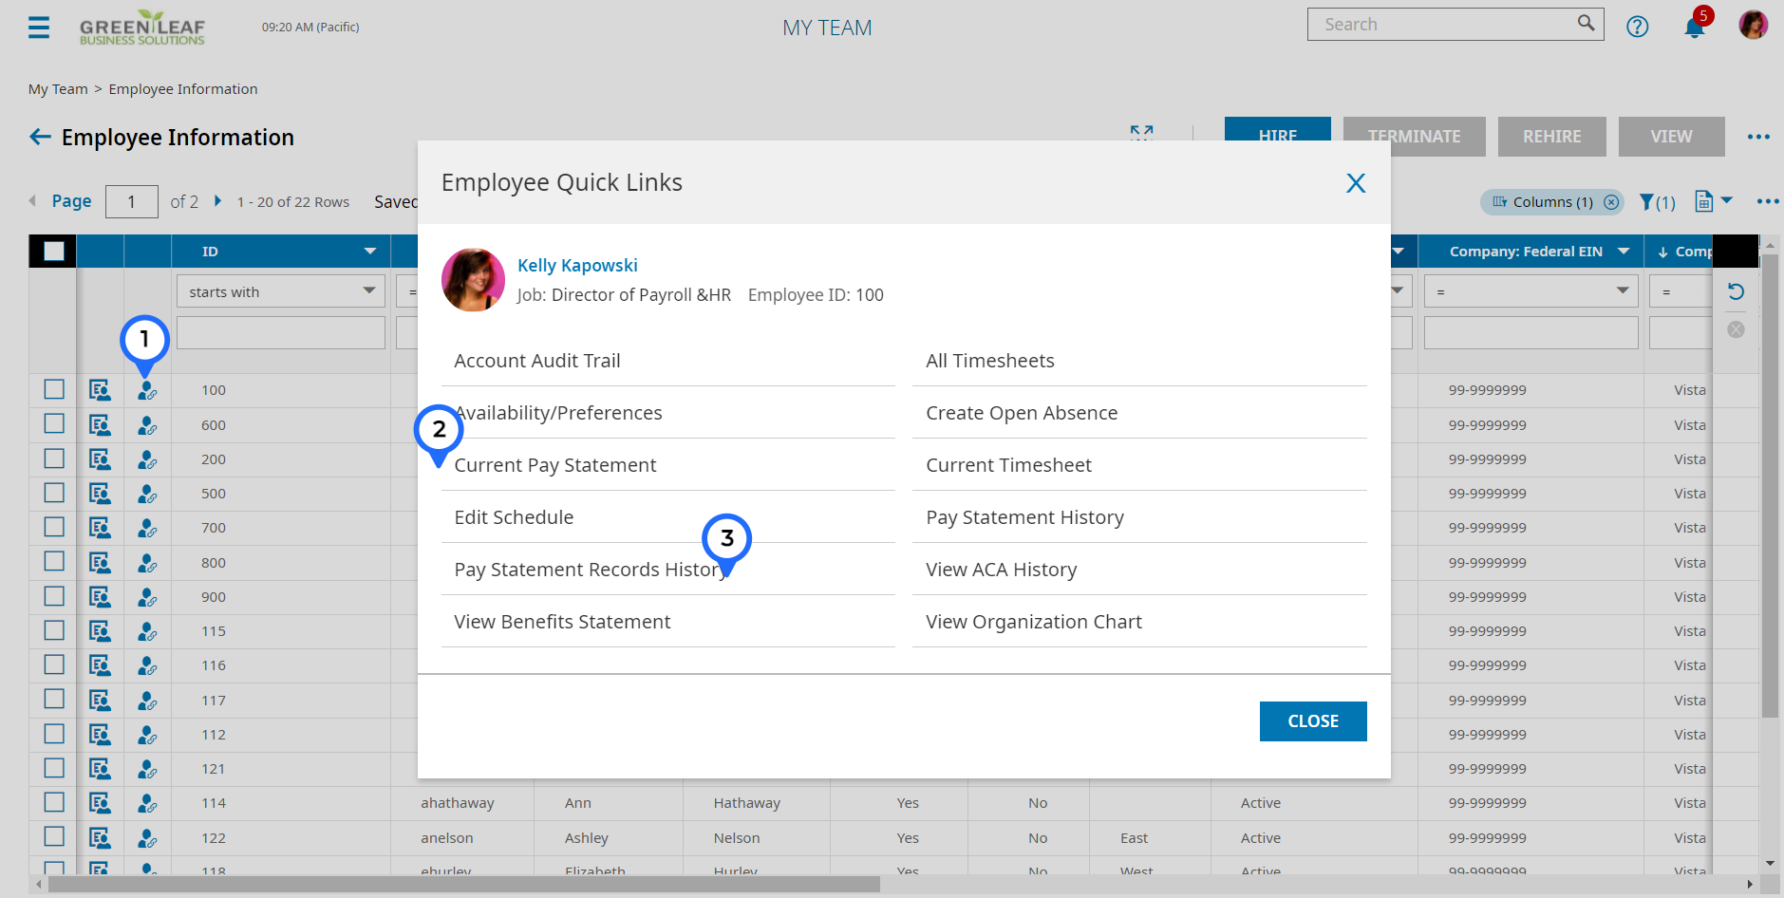The width and height of the screenshot is (1784, 898).
Task: Open the Company: Federal EIN column dropdown
Action: click(1624, 252)
